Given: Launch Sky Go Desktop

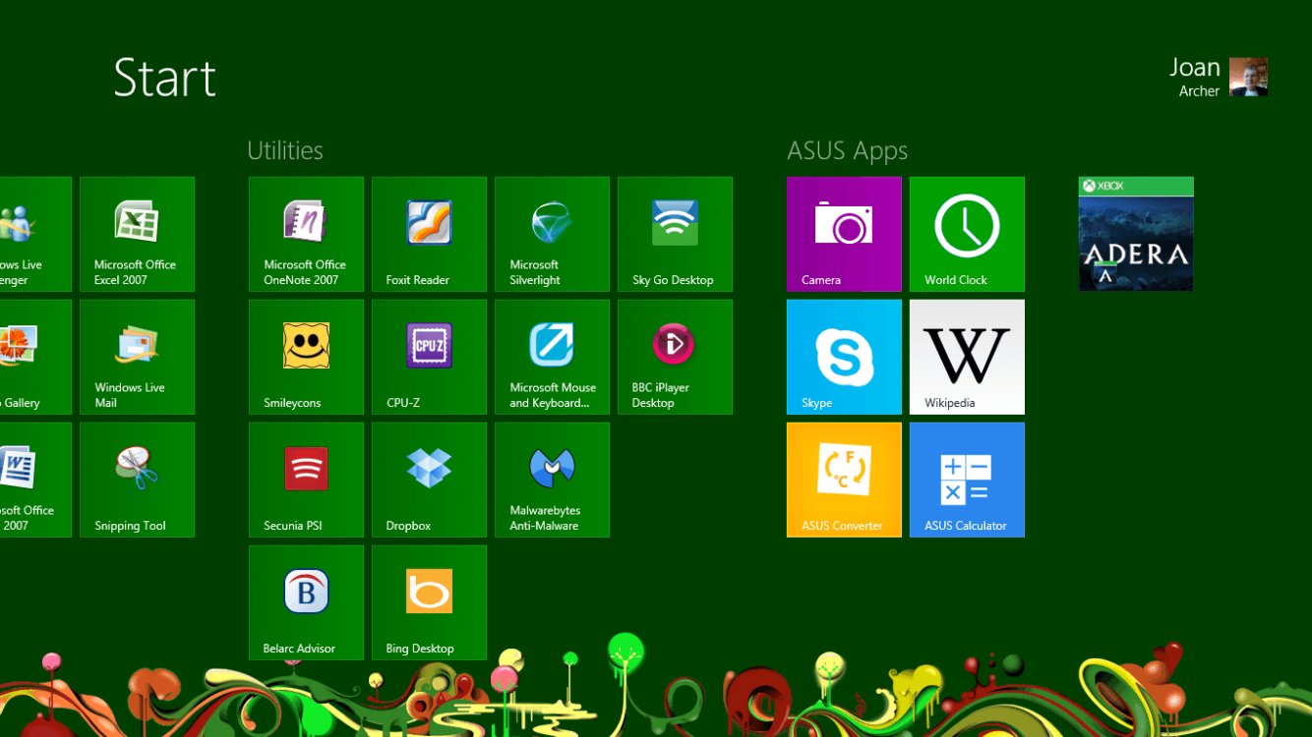Looking at the screenshot, I should pyautogui.click(x=675, y=234).
